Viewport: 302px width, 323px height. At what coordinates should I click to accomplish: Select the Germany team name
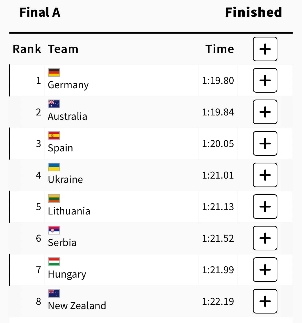pos(68,85)
